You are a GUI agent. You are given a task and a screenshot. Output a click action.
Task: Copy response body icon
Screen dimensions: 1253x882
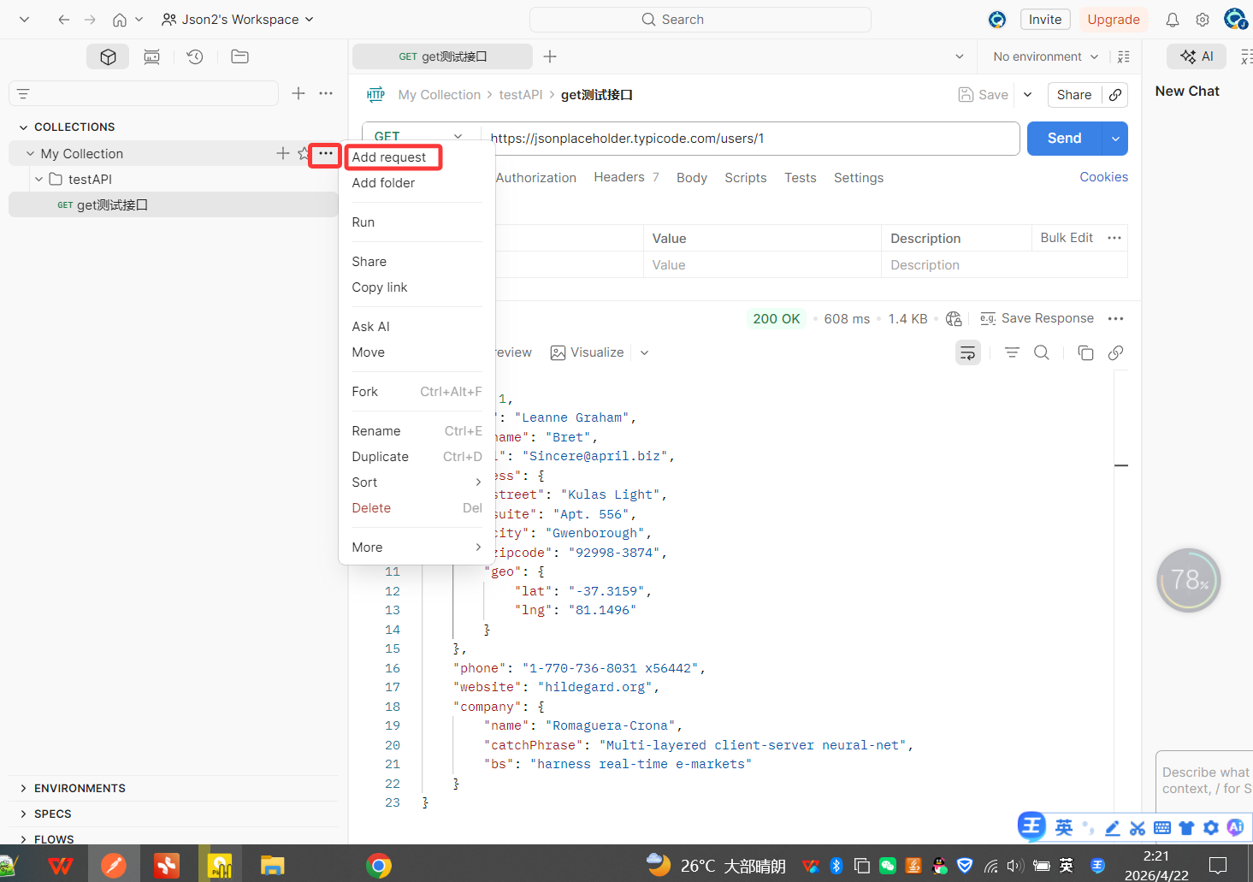(x=1085, y=352)
